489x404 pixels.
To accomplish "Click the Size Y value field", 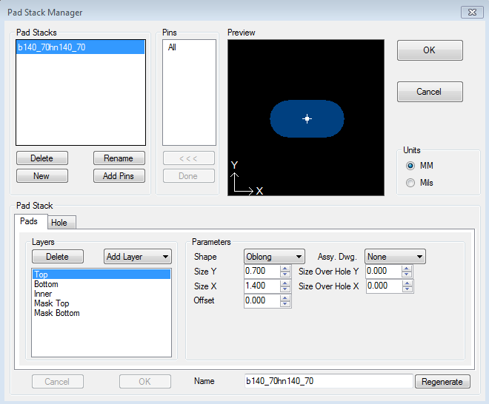I will (262, 271).
